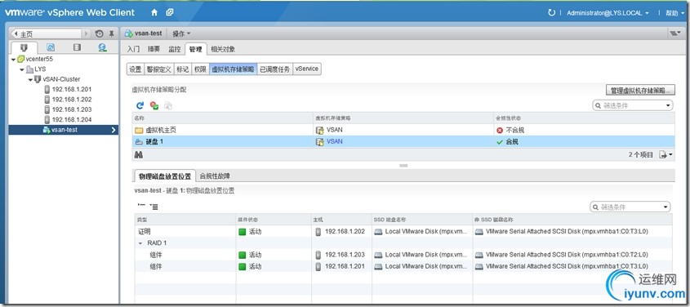
Task: Select the vService sub-tab
Action: pyautogui.click(x=307, y=69)
